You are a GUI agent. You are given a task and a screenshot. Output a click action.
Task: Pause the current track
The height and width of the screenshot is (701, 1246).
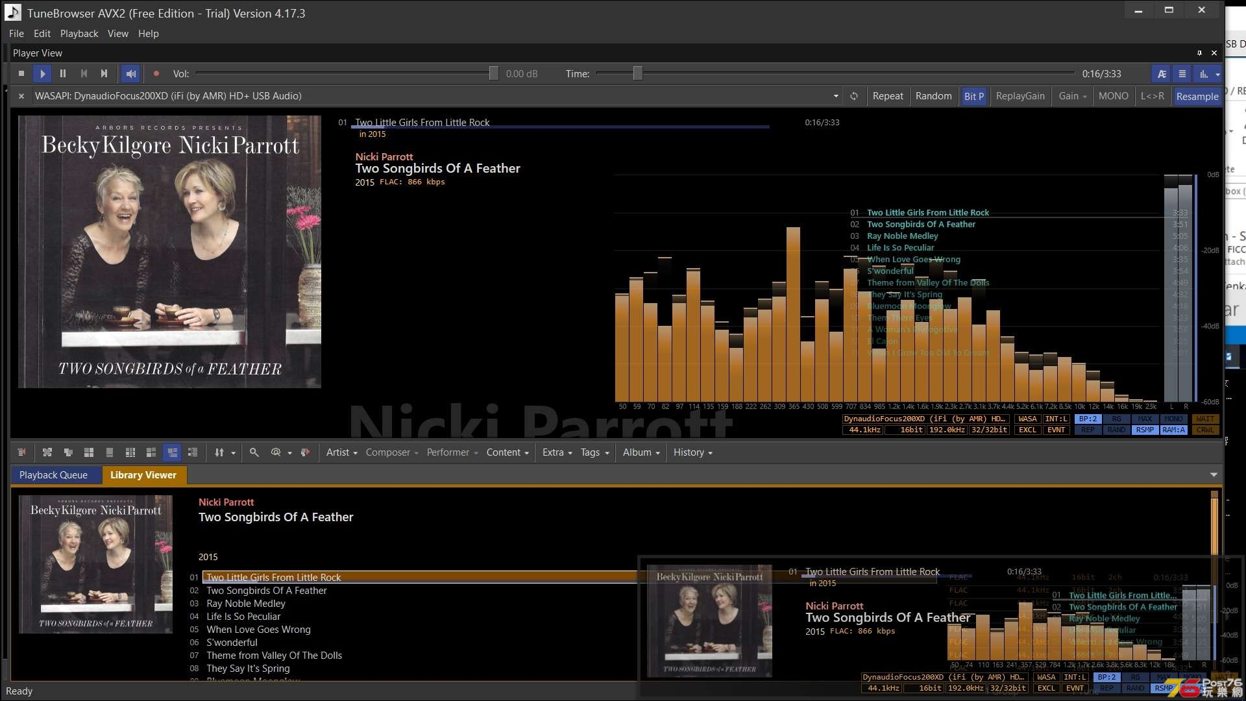tap(63, 74)
